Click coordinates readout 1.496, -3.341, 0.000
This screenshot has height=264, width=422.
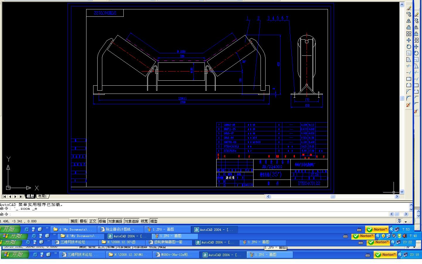[18, 221]
